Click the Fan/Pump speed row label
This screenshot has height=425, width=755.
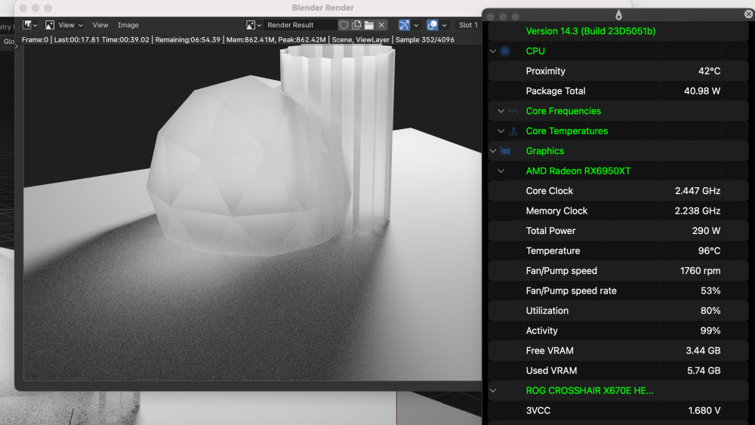coord(562,271)
